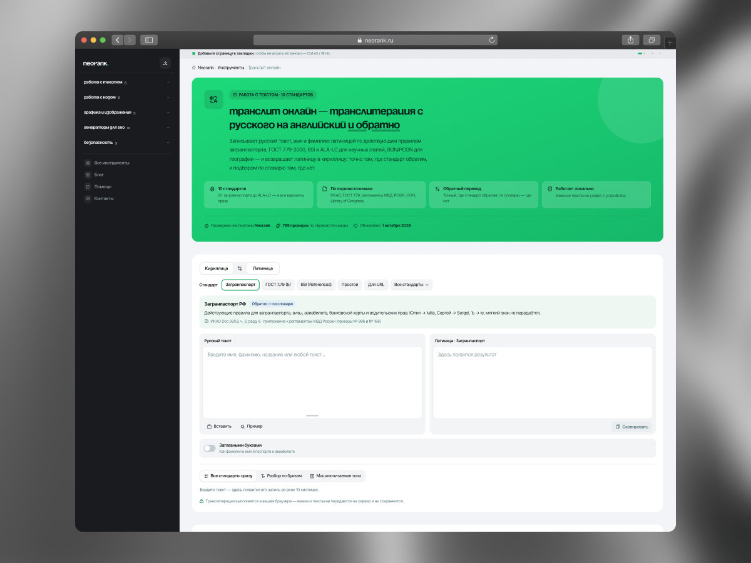This screenshot has height=563, width=751.
Task: Click the Пример example button
Action: tap(252, 426)
